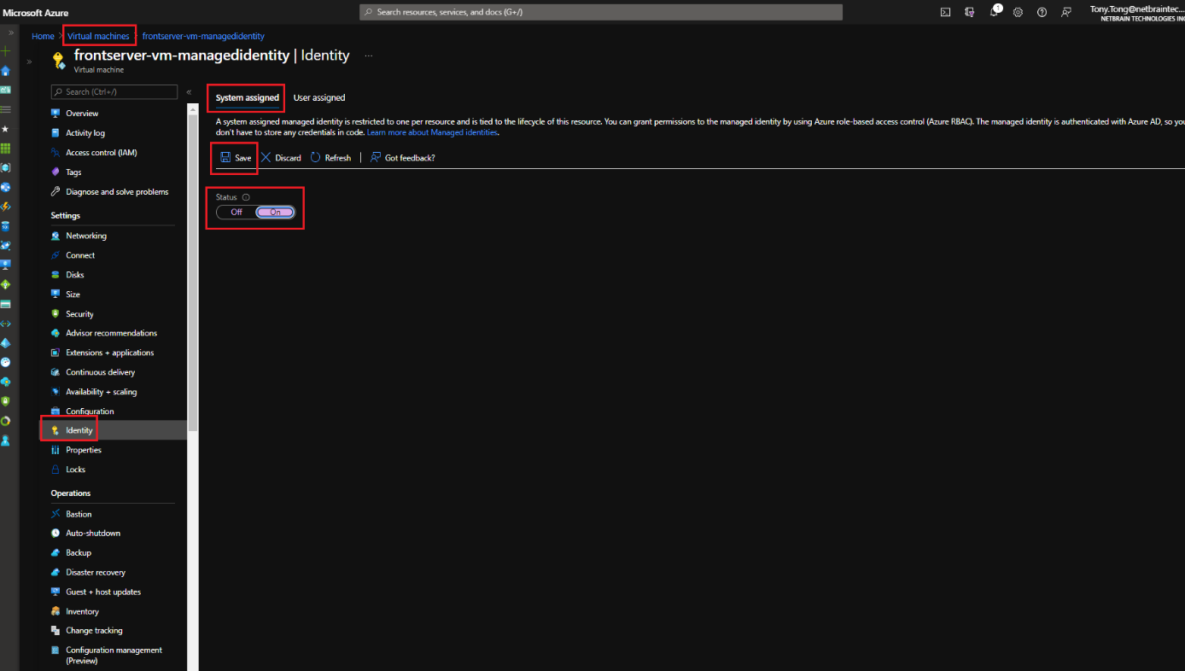Open portal settings gear icon
Image resolution: width=1185 pixels, height=671 pixels.
click(x=1018, y=12)
